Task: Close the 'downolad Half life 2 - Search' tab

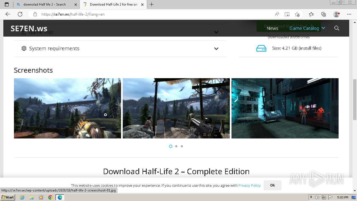Action: (76, 4)
